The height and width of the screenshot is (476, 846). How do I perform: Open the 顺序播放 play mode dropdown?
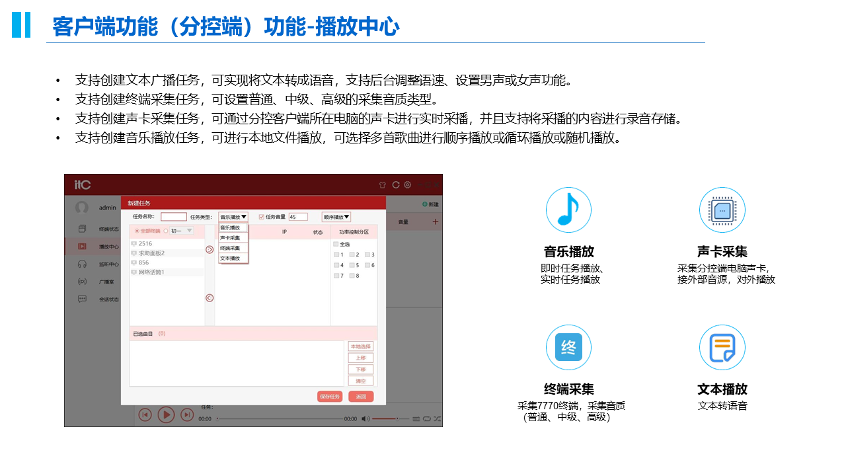pyautogui.click(x=336, y=217)
